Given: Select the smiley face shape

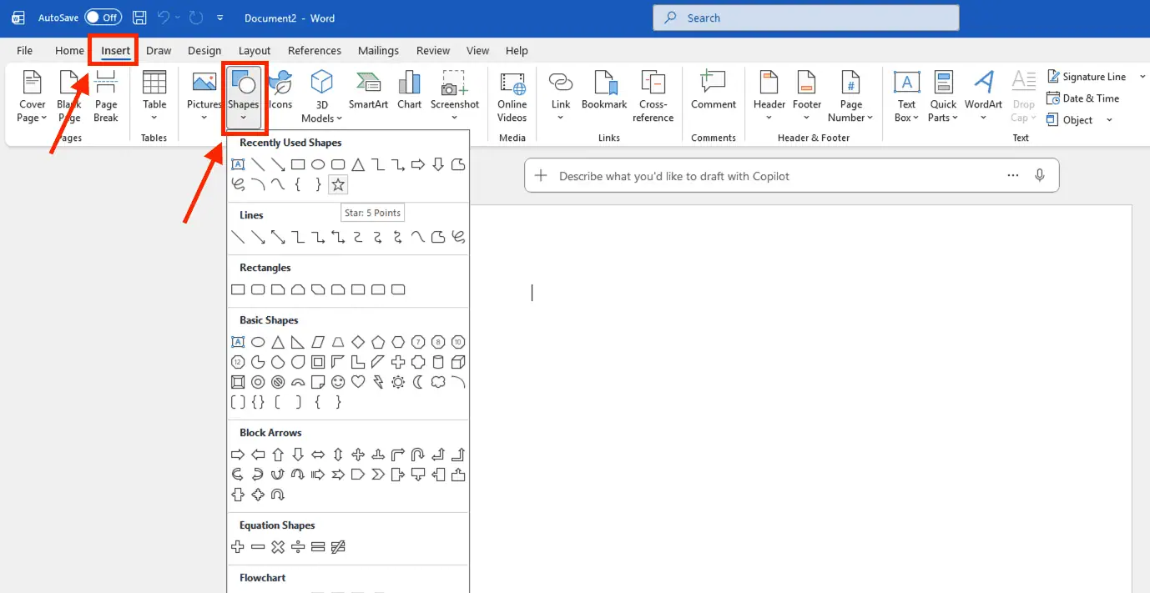Looking at the screenshot, I should (338, 382).
